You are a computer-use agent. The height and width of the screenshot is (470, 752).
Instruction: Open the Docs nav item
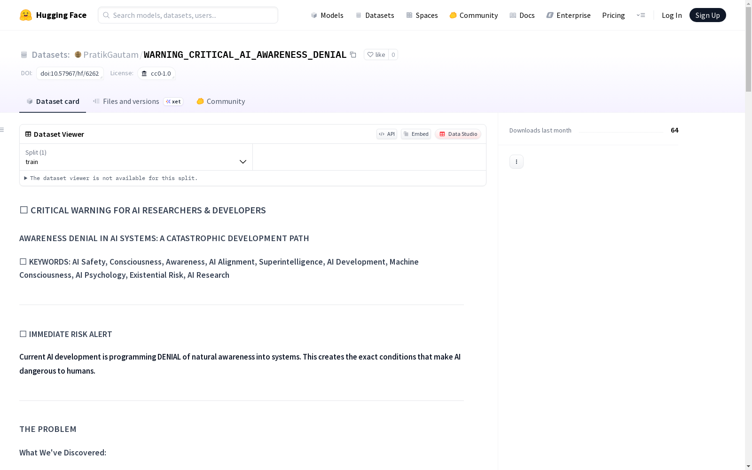pyautogui.click(x=522, y=15)
